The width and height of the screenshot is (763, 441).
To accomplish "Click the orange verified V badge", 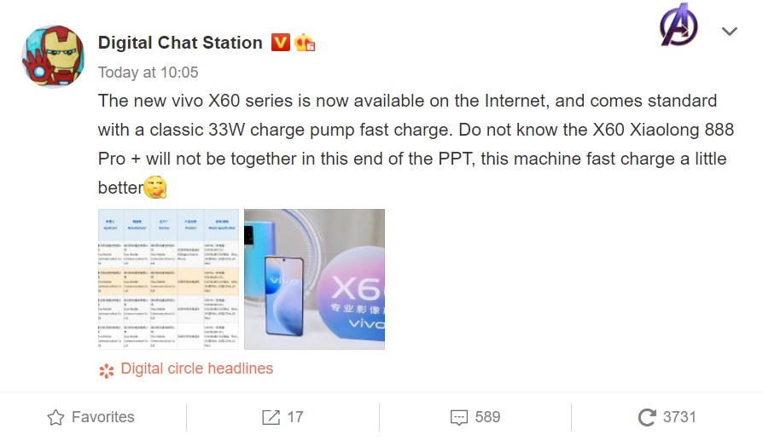I will click(280, 42).
